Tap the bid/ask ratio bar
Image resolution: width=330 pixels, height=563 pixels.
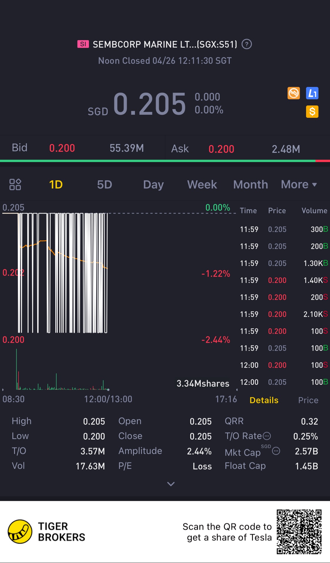pyautogui.click(x=165, y=161)
